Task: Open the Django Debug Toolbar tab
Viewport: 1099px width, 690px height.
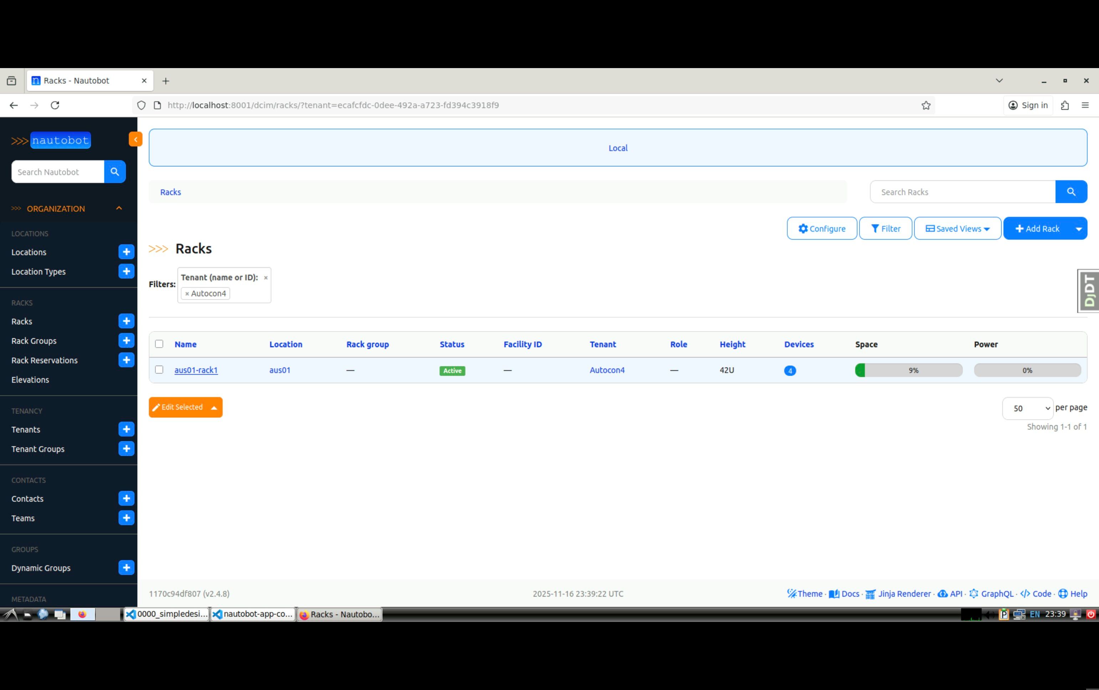Action: 1089,290
